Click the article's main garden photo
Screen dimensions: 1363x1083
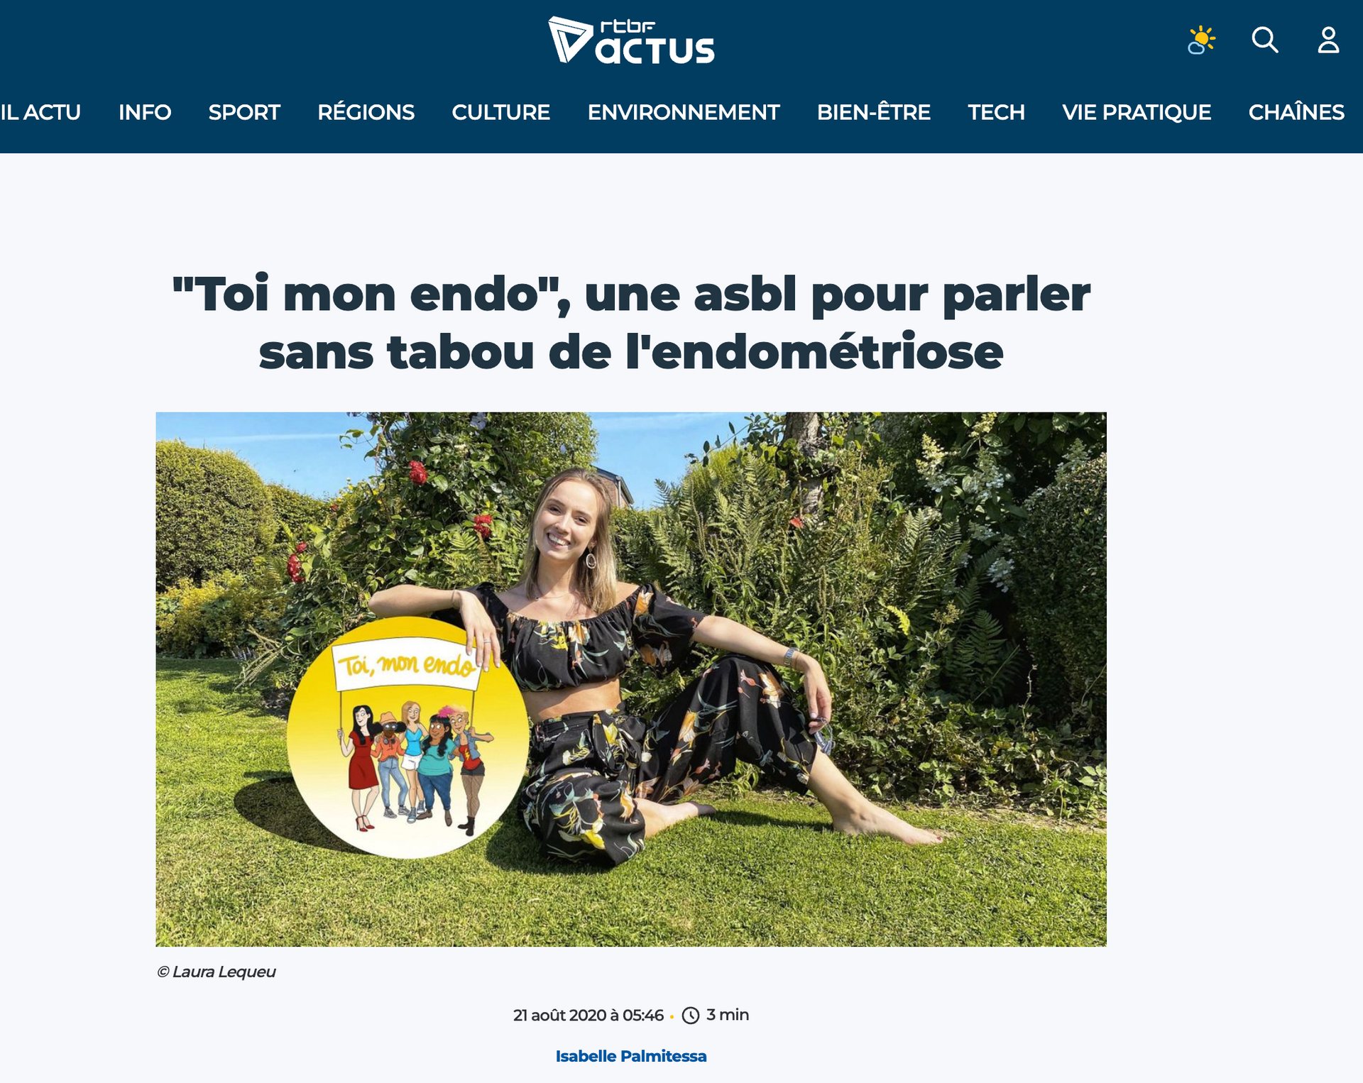(x=631, y=679)
